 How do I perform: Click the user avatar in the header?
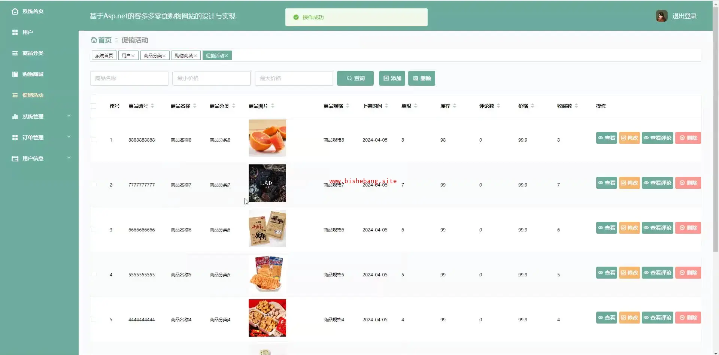(x=662, y=16)
